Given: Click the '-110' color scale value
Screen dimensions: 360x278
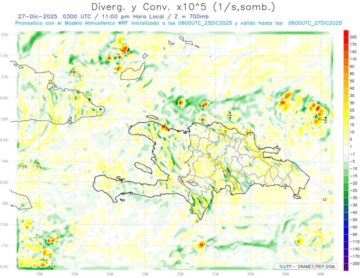Looking at the screenshot, I should (x=354, y=242).
